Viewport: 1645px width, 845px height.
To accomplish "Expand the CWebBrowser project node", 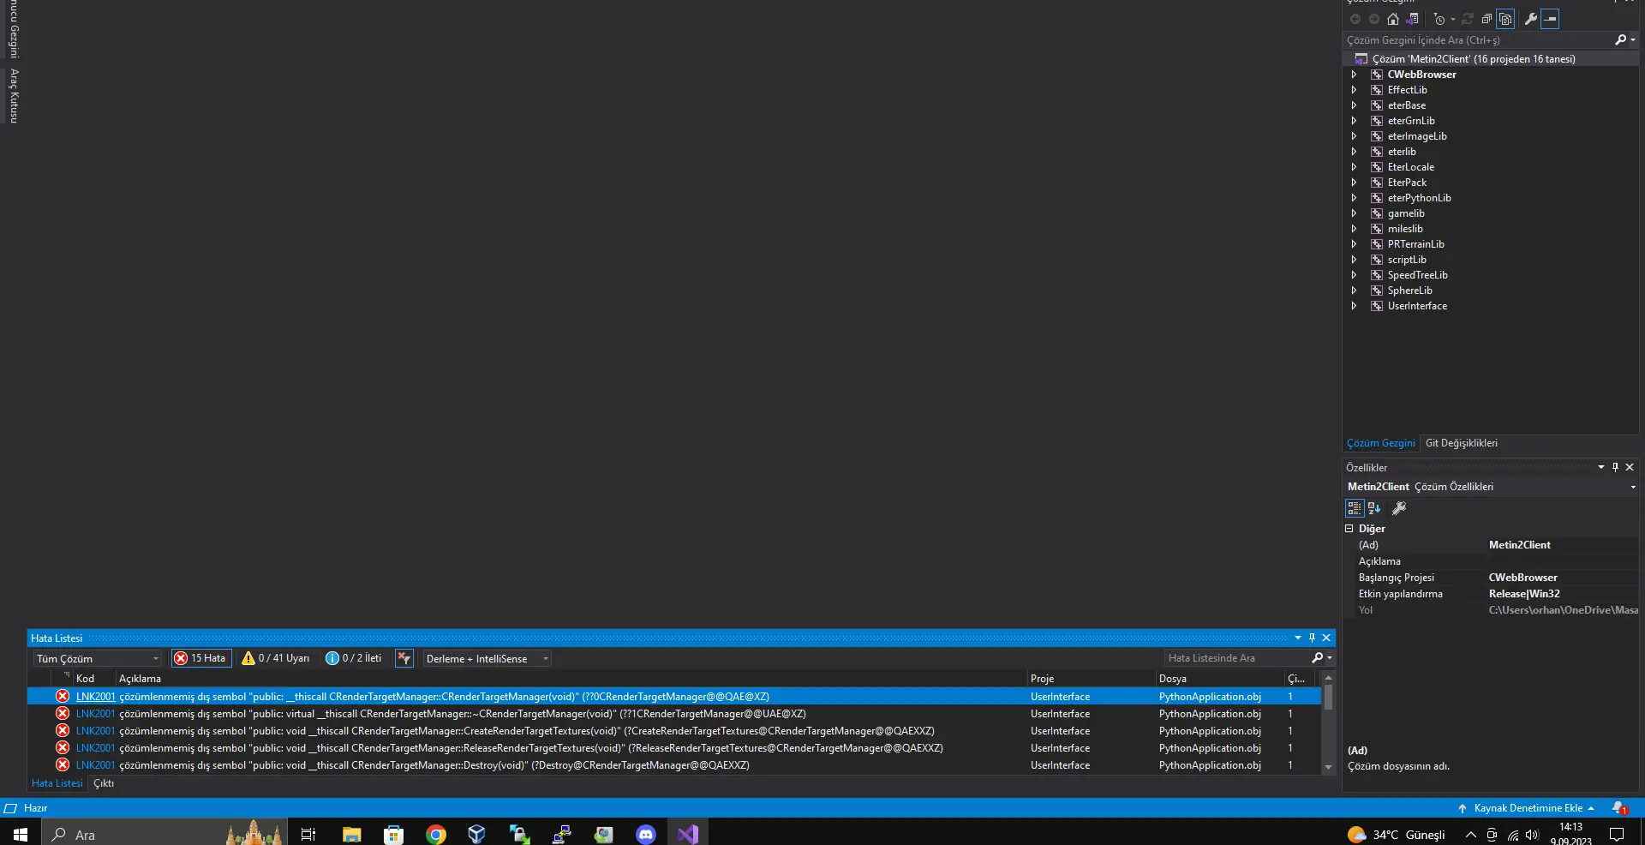I will pyautogui.click(x=1354, y=75).
